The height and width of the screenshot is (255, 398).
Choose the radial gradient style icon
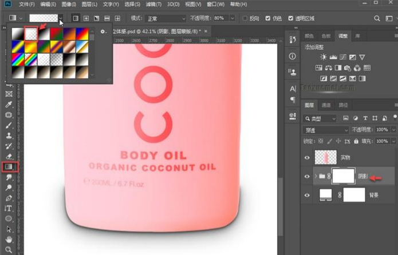86,18
